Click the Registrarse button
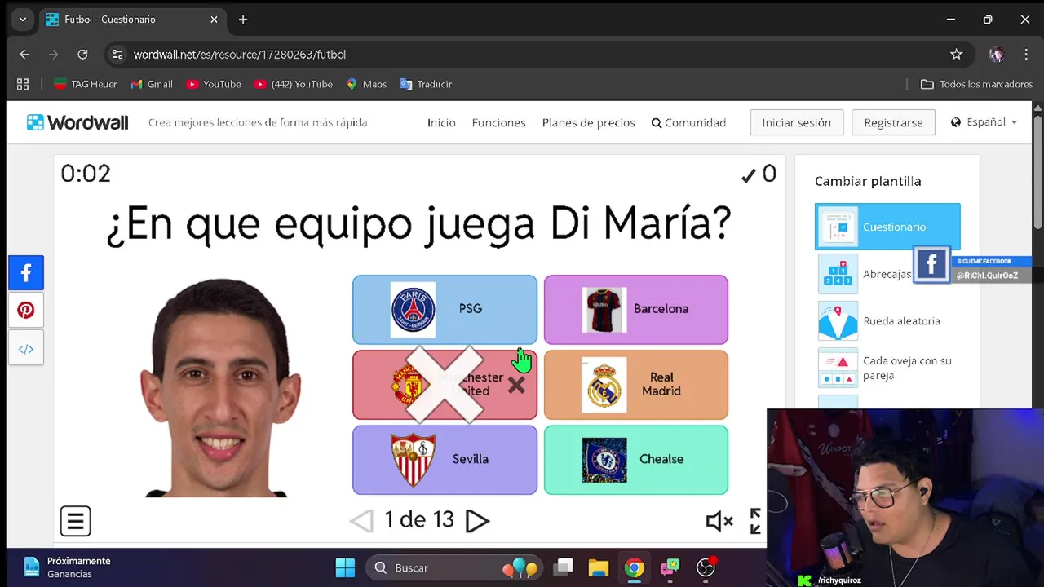 pos(893,122)
